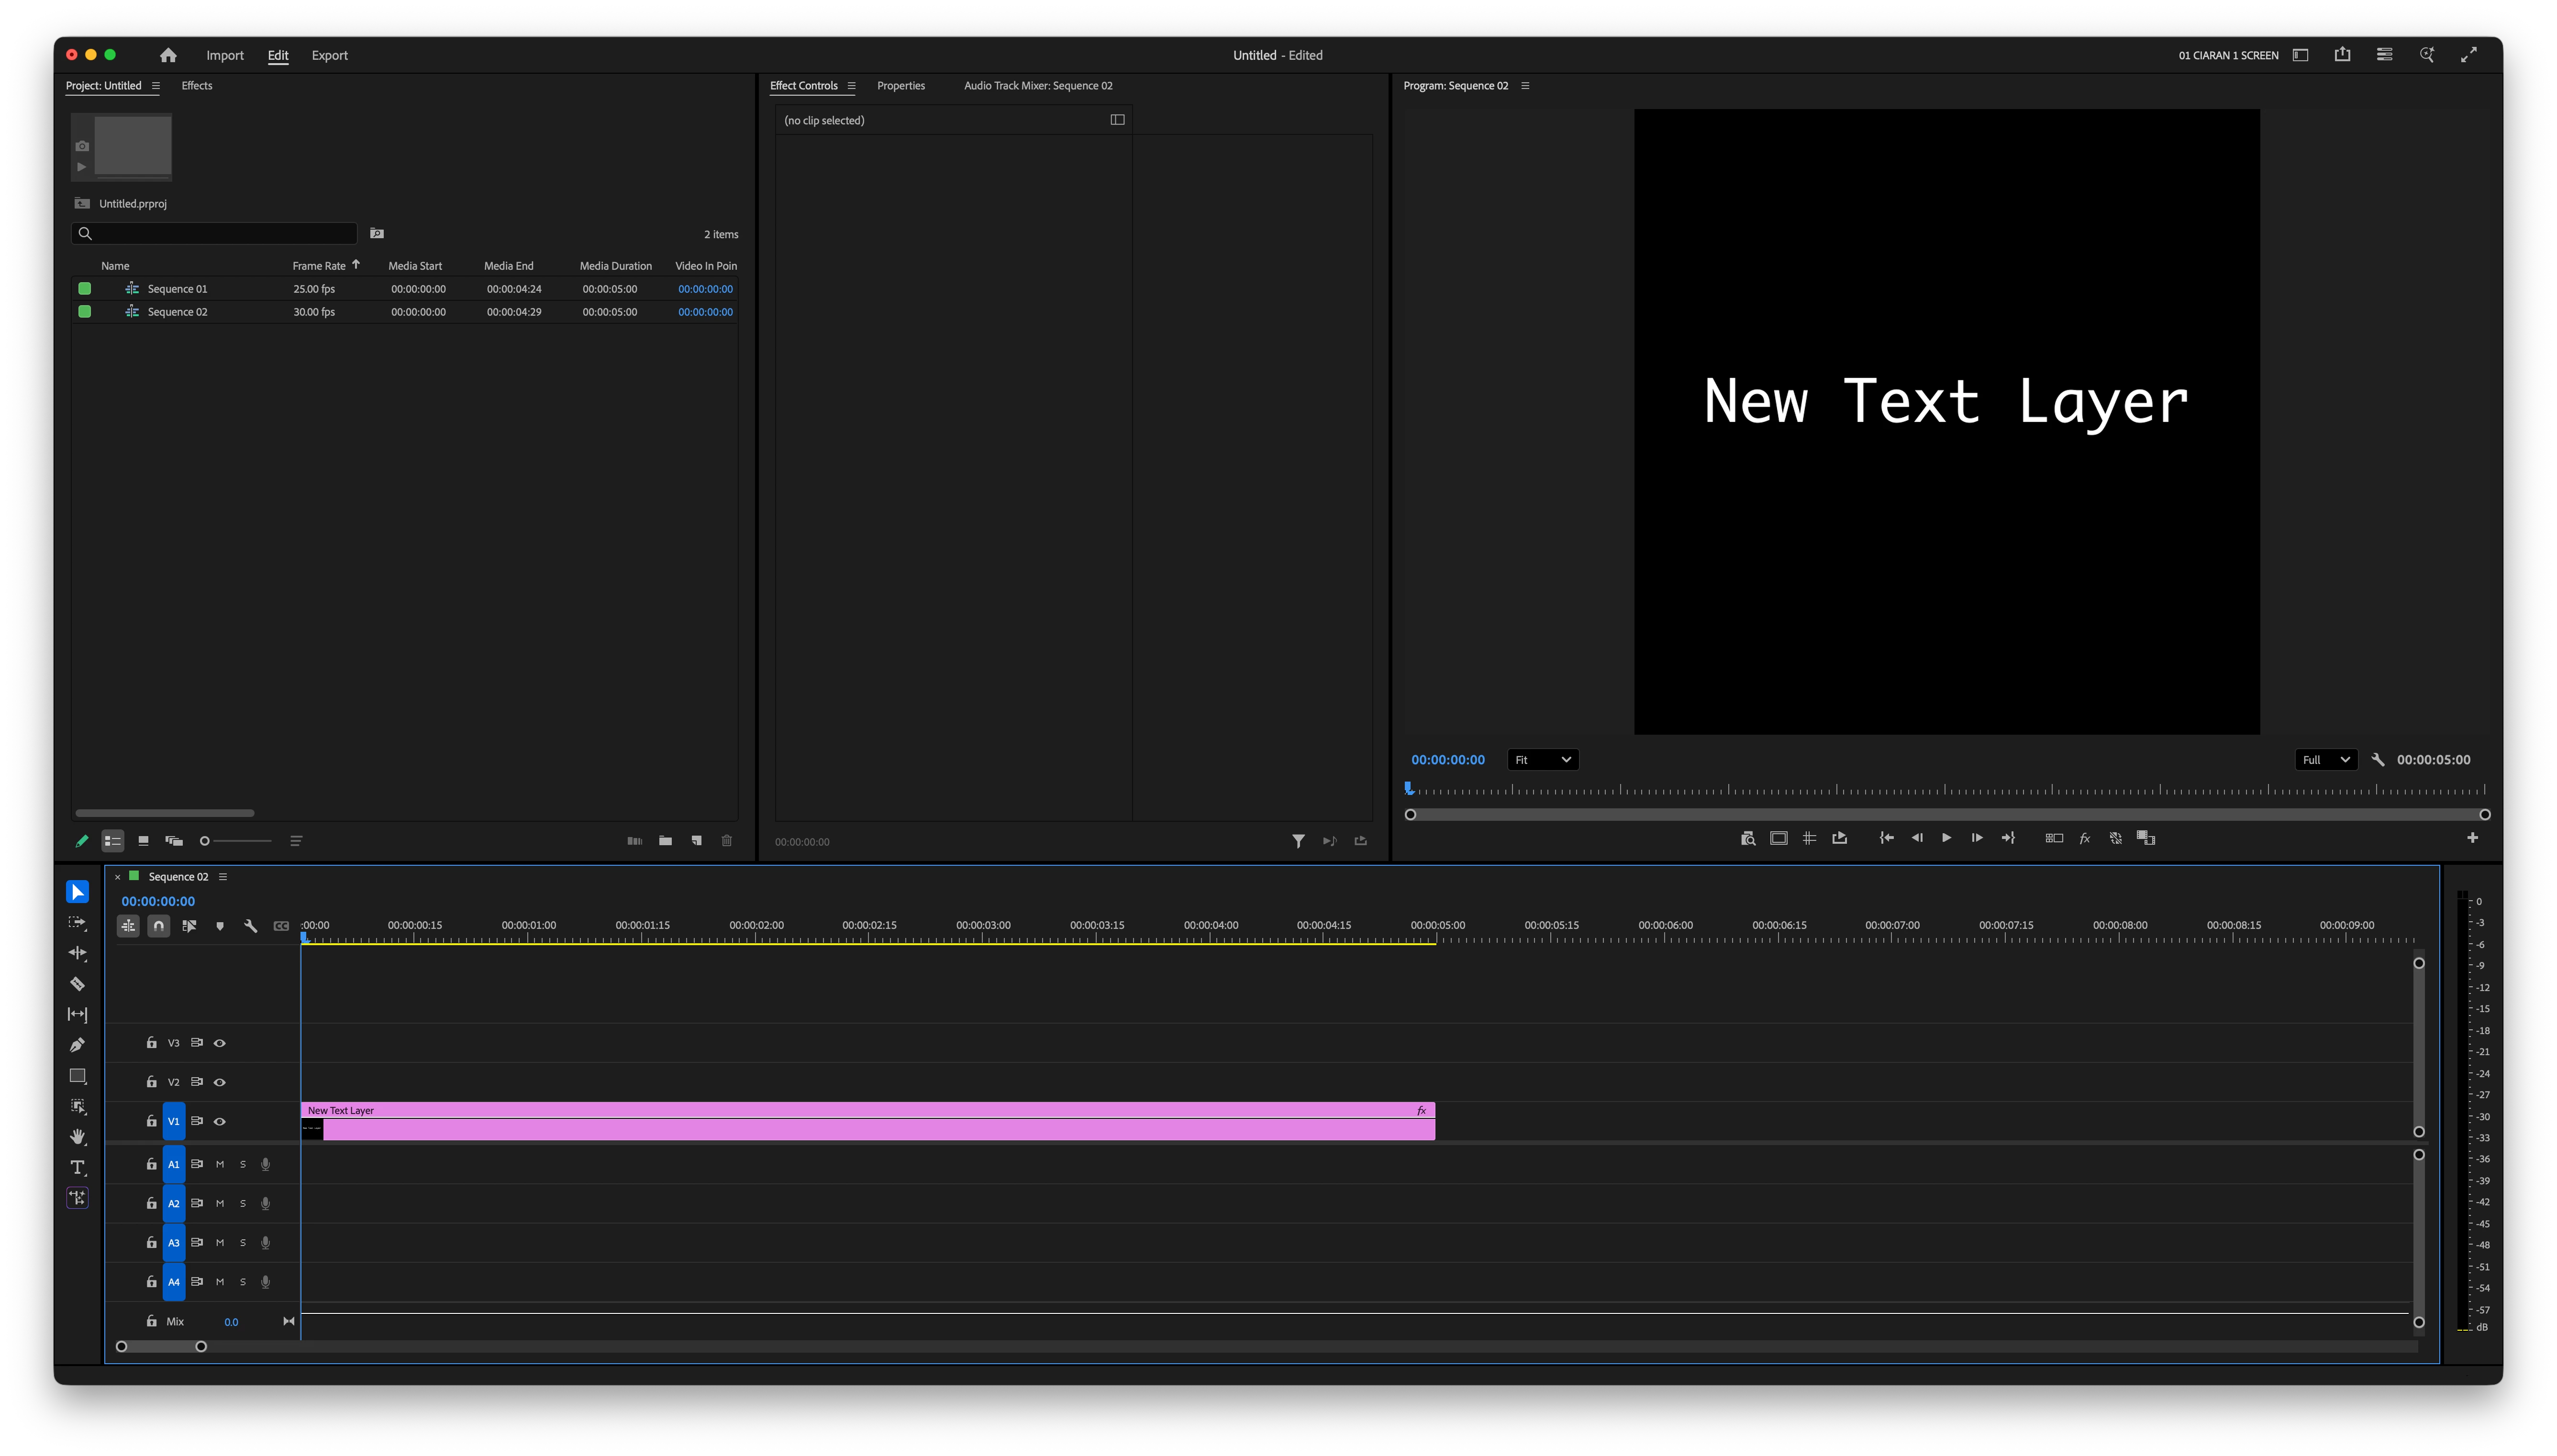Select the Hand tool

77,1137
